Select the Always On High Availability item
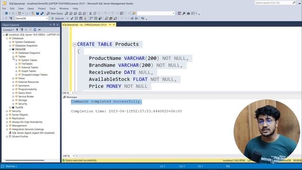Image resolution: width=302 pixels, height=170 pixels. tap(27, 122)
